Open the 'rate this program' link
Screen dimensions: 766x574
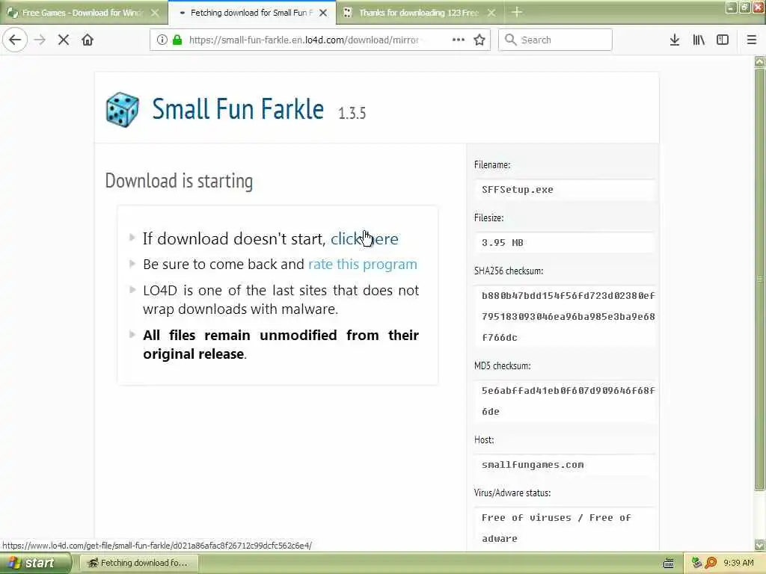click(363, 264)
